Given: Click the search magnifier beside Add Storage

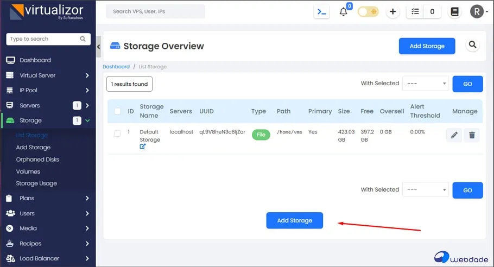Looking at the screenshot, I should [x=472, y=45].
